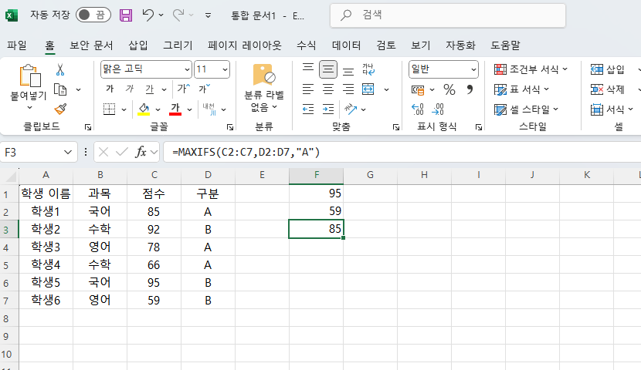The image size is (641, 370).
Task: Click the accounting currency format icon
Action: click(418, 89)
